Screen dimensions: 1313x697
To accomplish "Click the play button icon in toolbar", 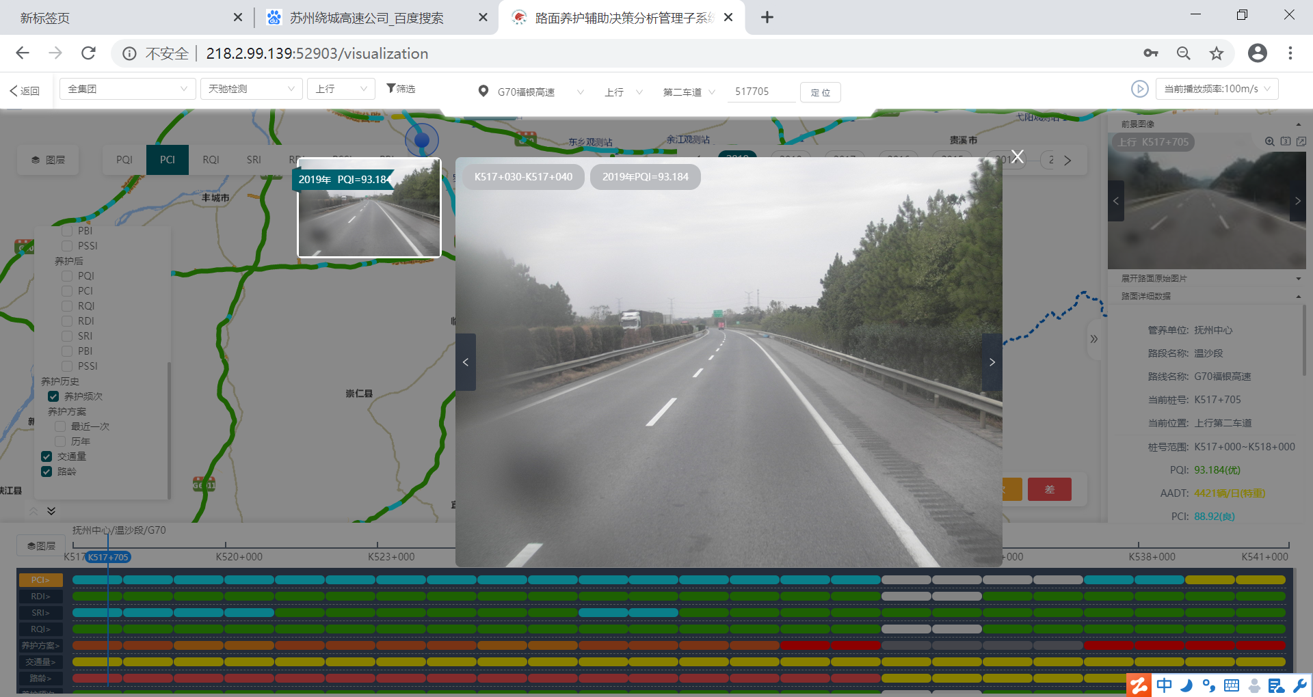I will [x=1139, y=89].
